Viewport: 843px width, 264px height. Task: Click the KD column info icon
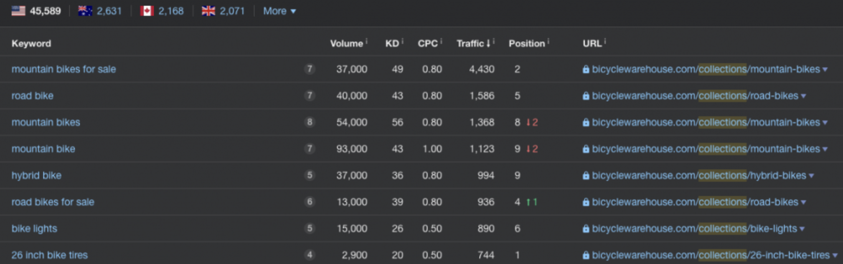402,41
